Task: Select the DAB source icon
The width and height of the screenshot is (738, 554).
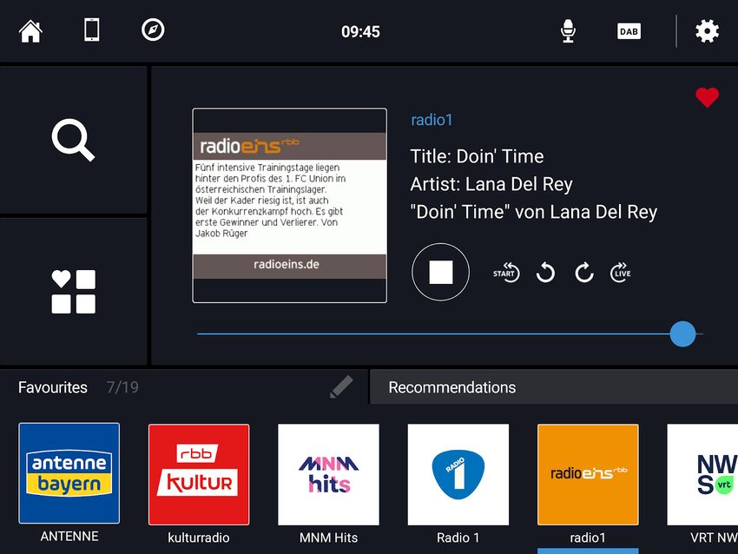Action: [629, 31]
